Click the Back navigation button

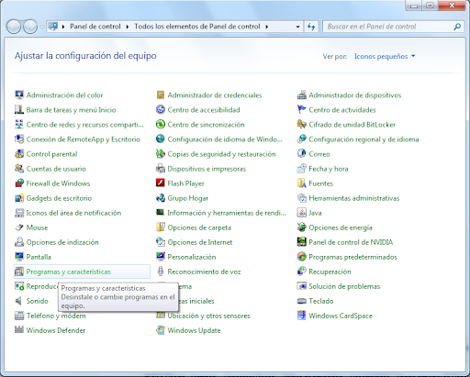14,27
